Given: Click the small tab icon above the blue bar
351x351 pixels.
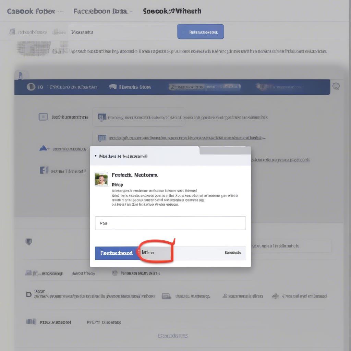Looking at the screenshot, I should [21, 75].
